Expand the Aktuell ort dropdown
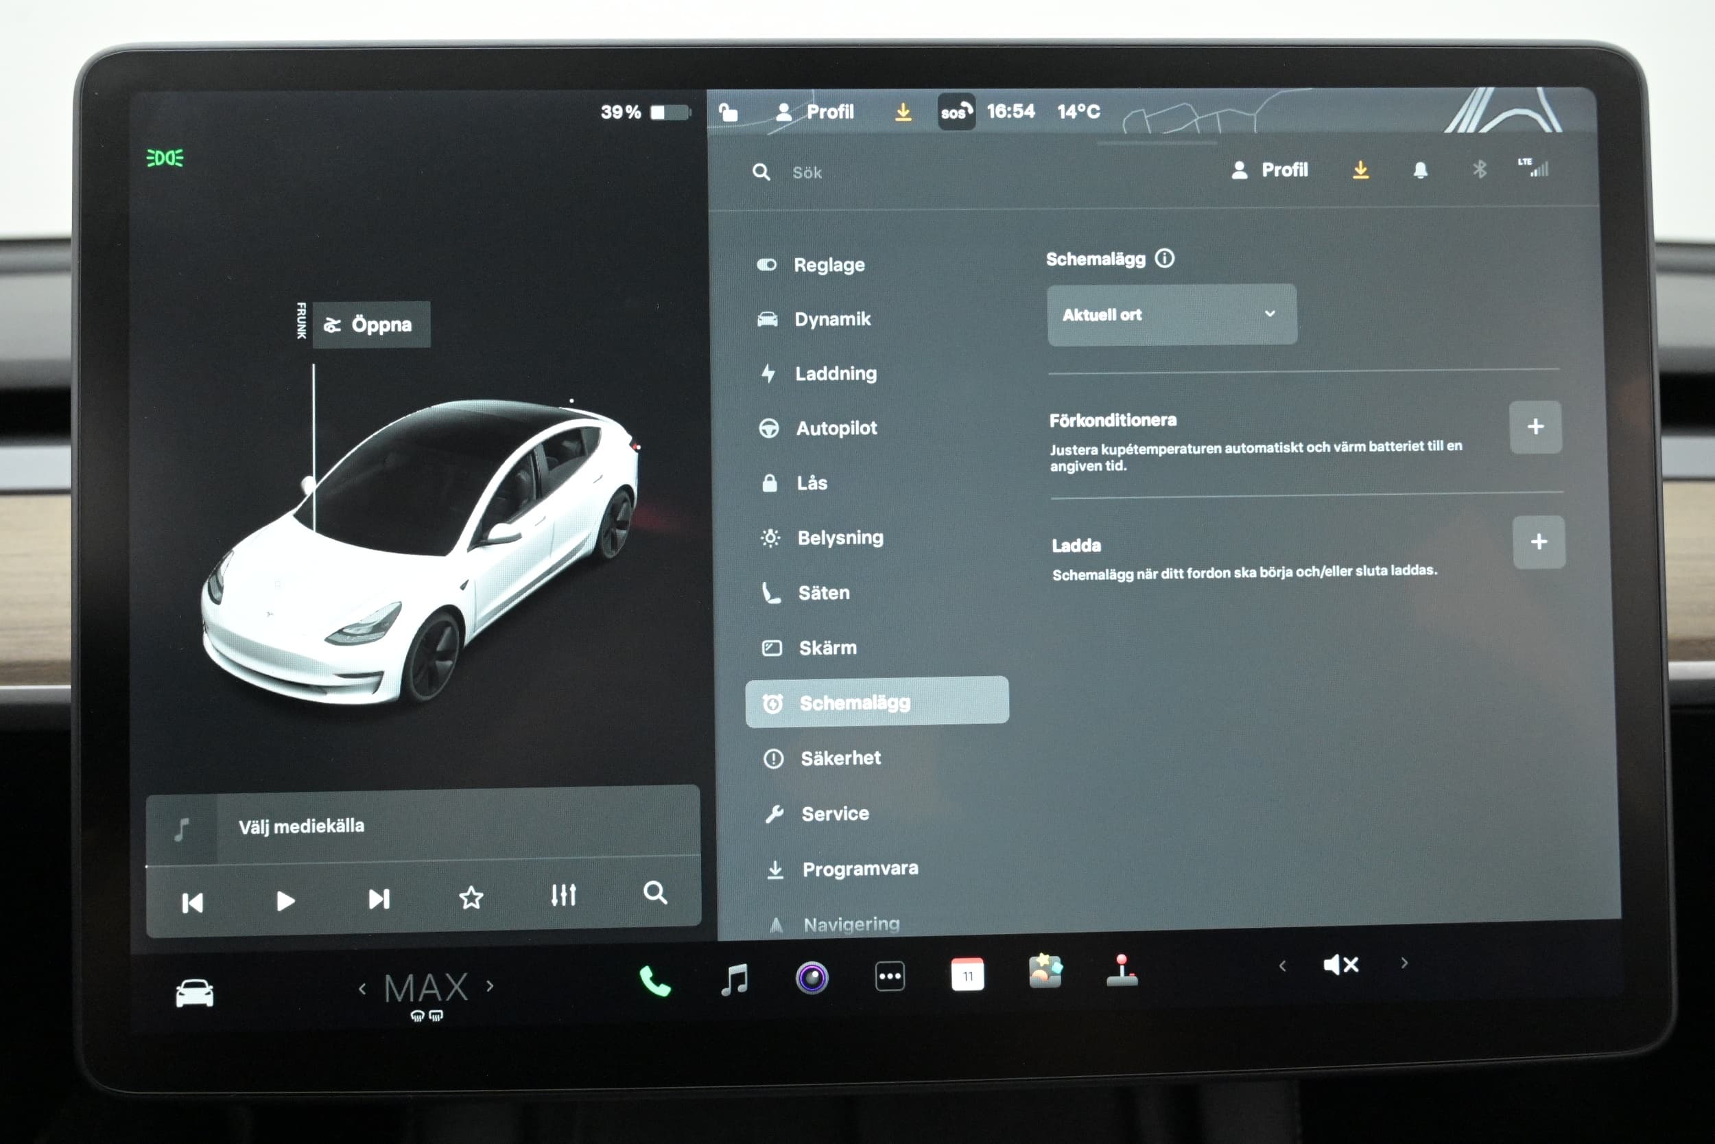1715x1144 pixels. [1172, 314]
